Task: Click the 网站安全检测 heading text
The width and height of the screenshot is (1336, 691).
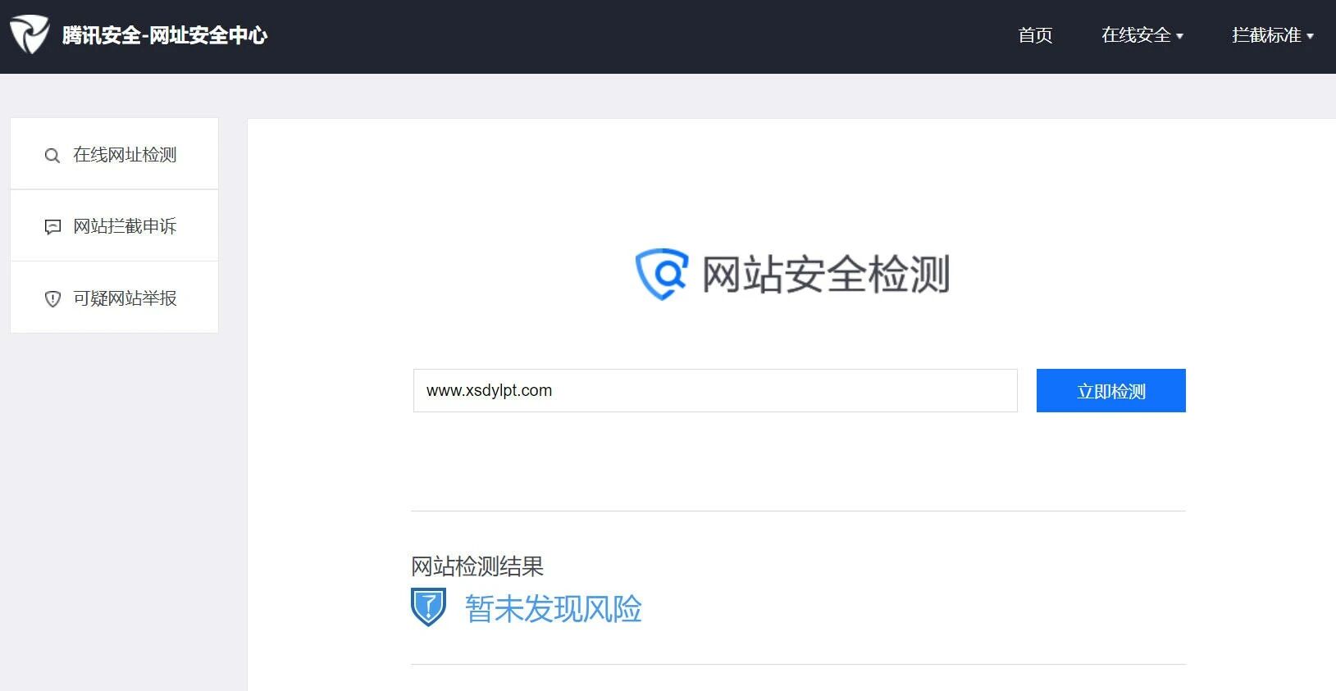Action: 826,274
